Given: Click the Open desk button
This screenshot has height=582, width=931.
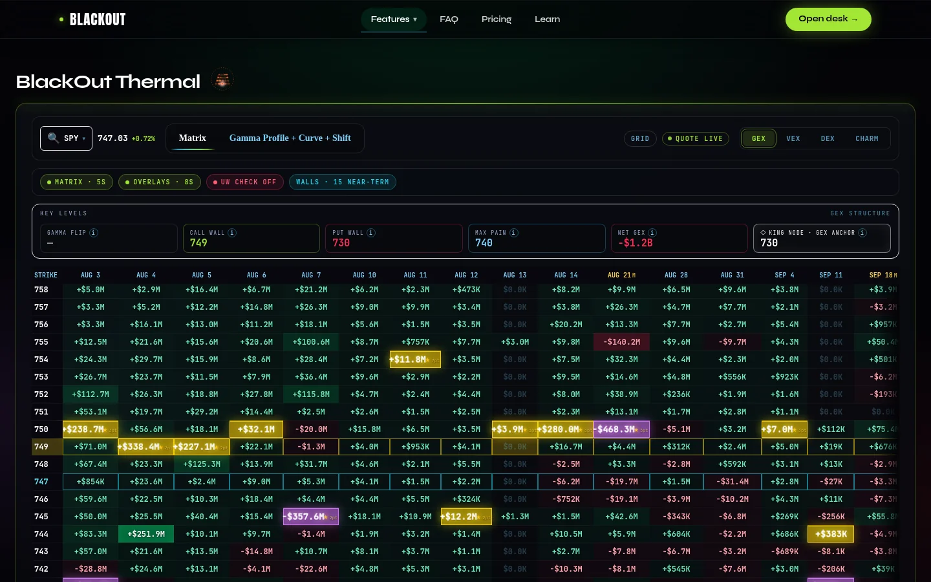Looking at the screenshot, I should point(828,19).
